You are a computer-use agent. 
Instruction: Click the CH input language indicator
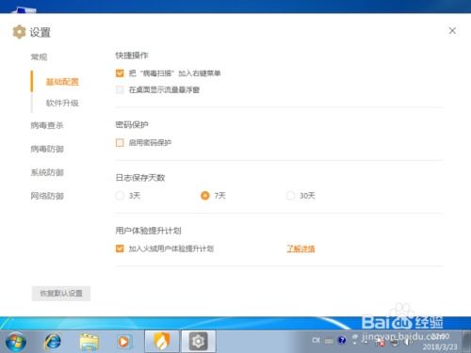coord(317,340)
